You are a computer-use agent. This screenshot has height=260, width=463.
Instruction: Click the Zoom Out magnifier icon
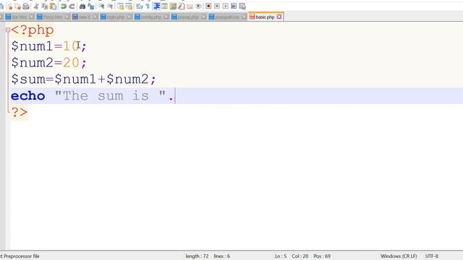109,6
